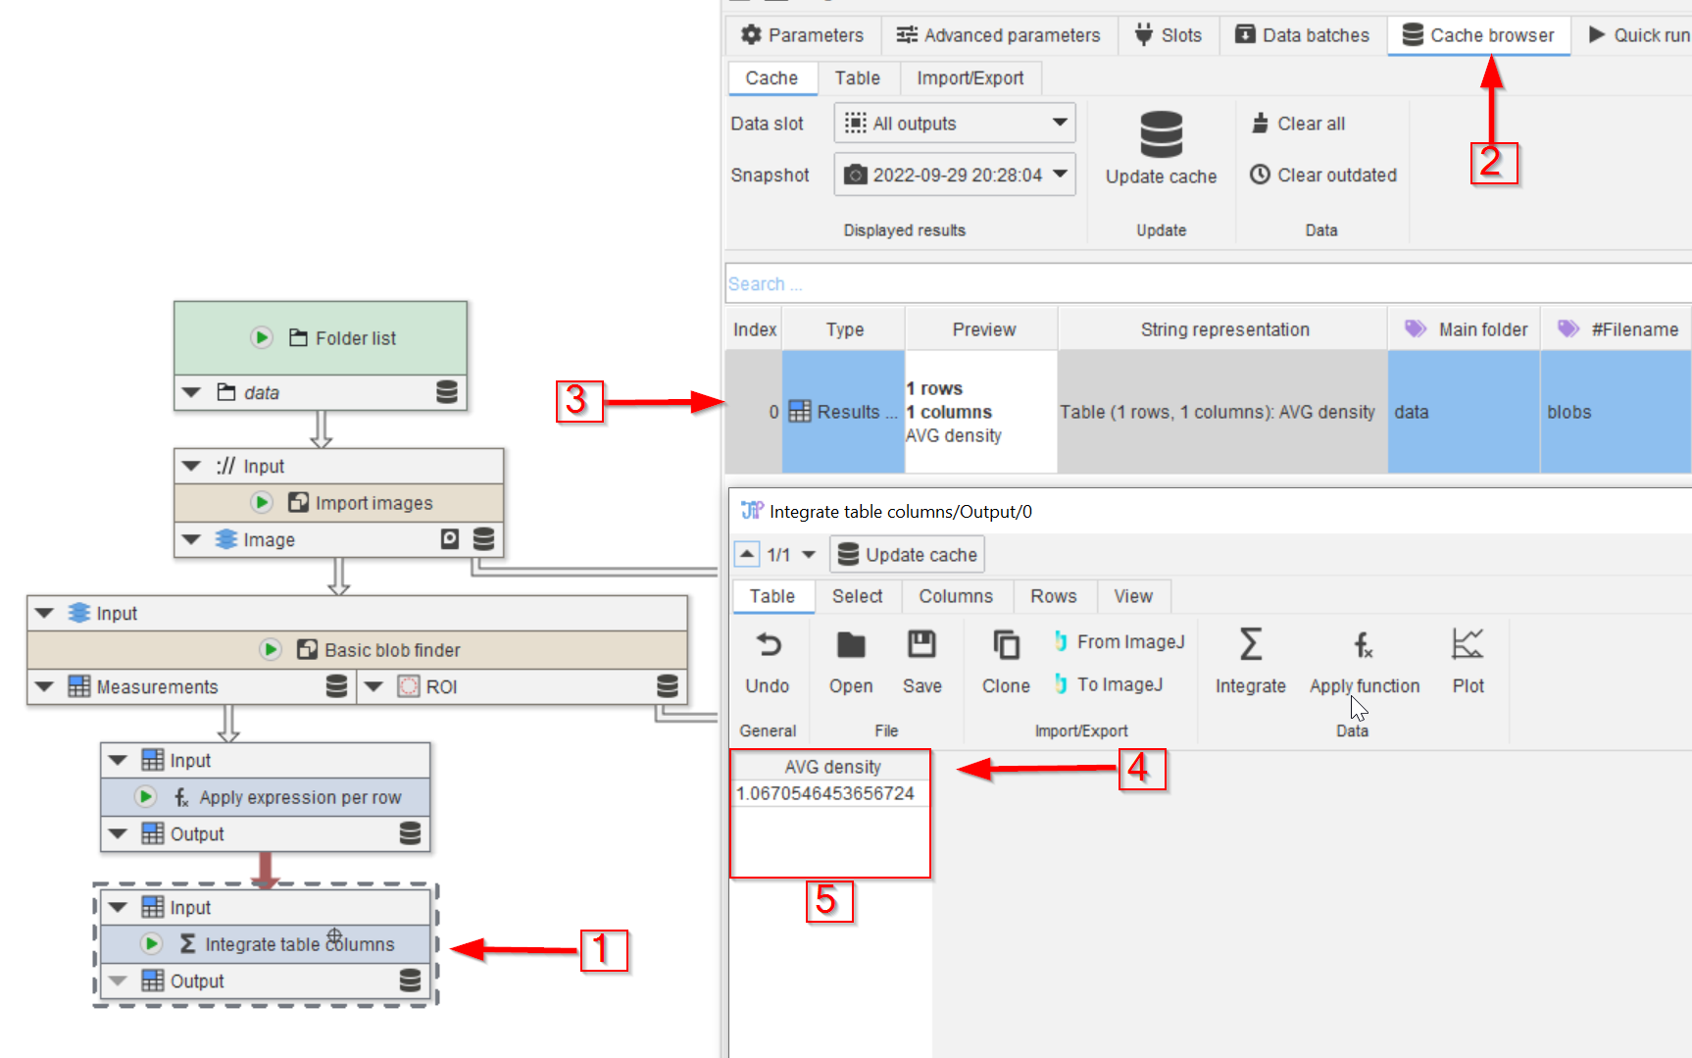Click cache icon on Measurements slot
Screen dimensions: 1692x1058
point(336,686)
